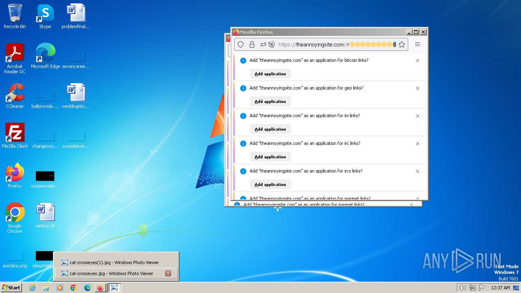521x293 pixels.
Task: Click the blocked autoplay icon in address bar
Action: point(271,44)
